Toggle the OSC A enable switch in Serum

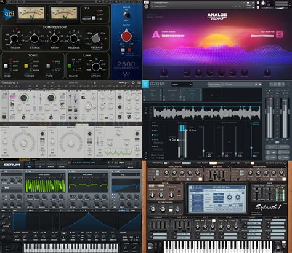(27, 171)
